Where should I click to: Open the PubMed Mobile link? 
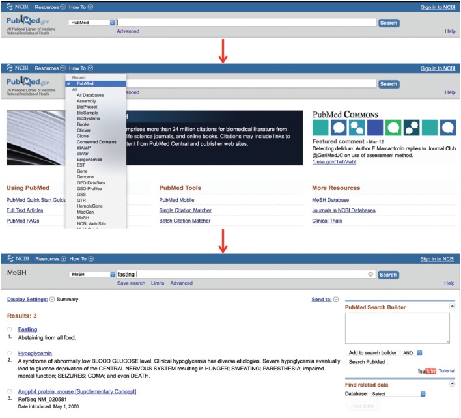tap(176, 200)
